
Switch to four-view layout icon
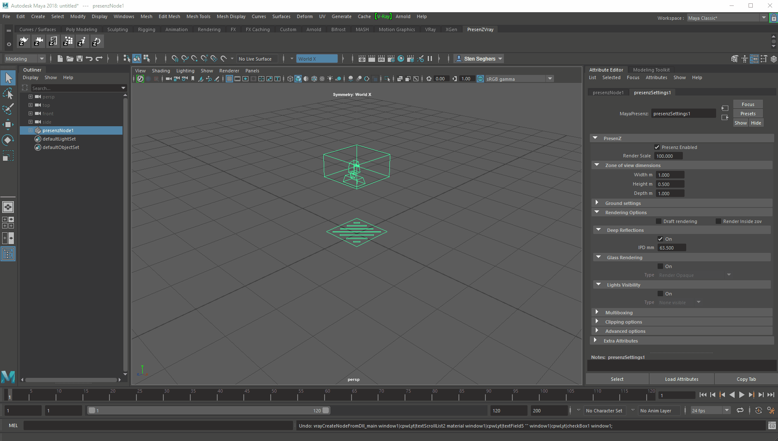8,223
